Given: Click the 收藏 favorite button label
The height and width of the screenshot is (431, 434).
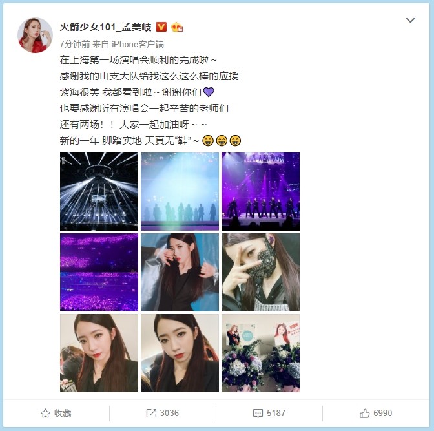Looking at the screenshot, I should tap(63, 414).
